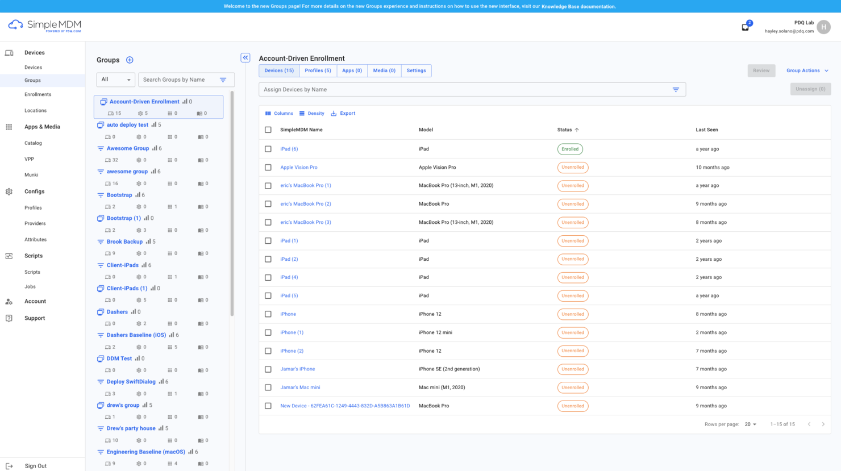Click the Configs gear icon
Viewport: 841px width, 471px height.
tap(9, 192)
